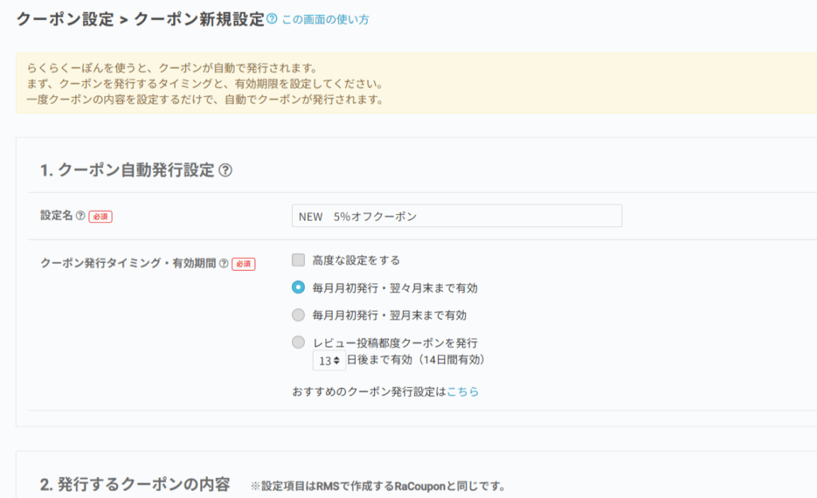Click the 1. クーポン自動発行設定 section heading
817x498 pixels.
(x=128, y=170)
